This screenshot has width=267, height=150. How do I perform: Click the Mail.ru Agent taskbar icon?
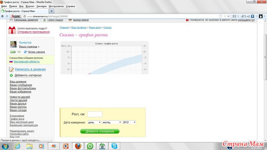coord(90,146)
